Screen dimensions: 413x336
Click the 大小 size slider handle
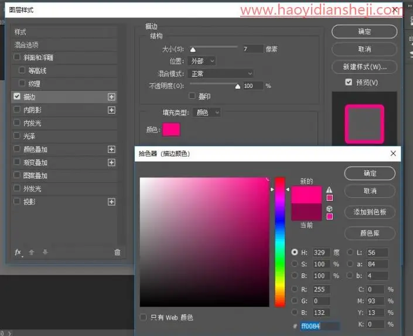tap(193, 50)
